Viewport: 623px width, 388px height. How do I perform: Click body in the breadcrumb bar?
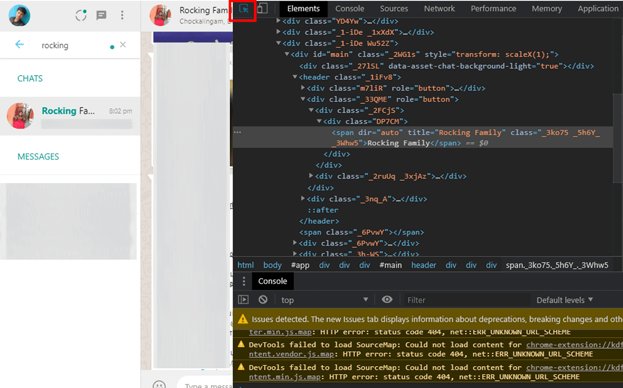272,265
